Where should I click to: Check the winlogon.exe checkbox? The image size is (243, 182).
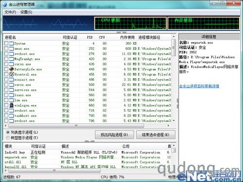click(x=6, y=105)
